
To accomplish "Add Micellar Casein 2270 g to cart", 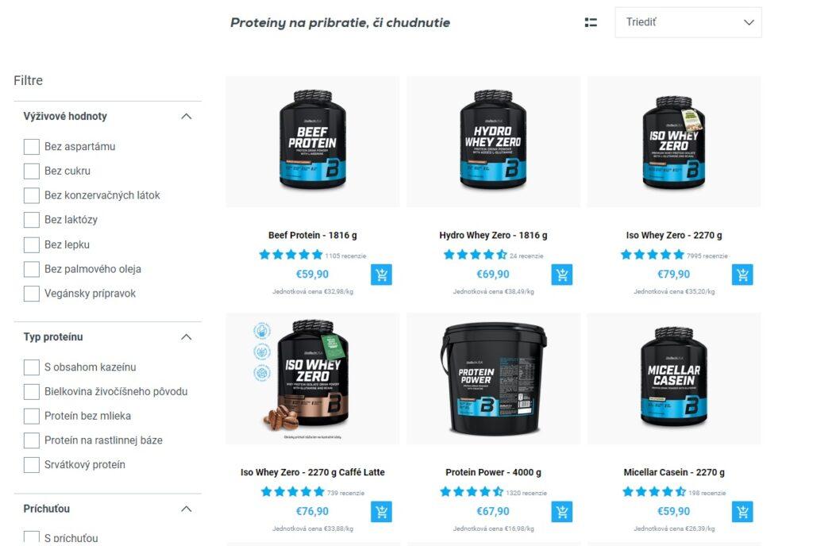I will [742, 512].
